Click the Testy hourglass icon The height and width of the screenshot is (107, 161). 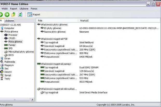[x=2, y=79]
